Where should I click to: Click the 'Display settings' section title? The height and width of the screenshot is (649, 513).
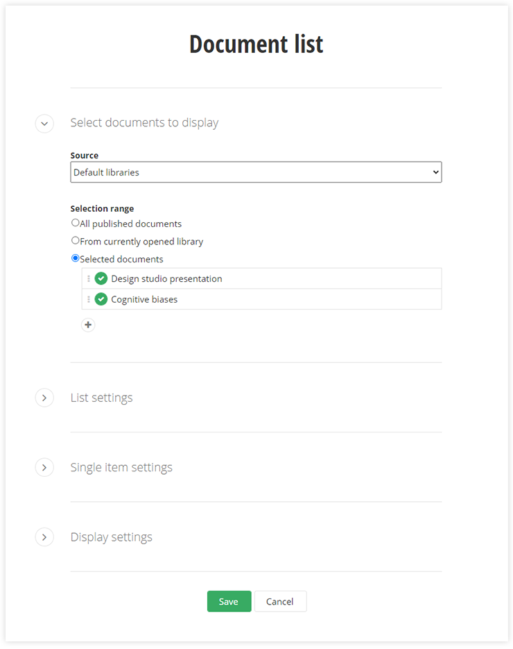pyautogui.click(x=111, y=537)
